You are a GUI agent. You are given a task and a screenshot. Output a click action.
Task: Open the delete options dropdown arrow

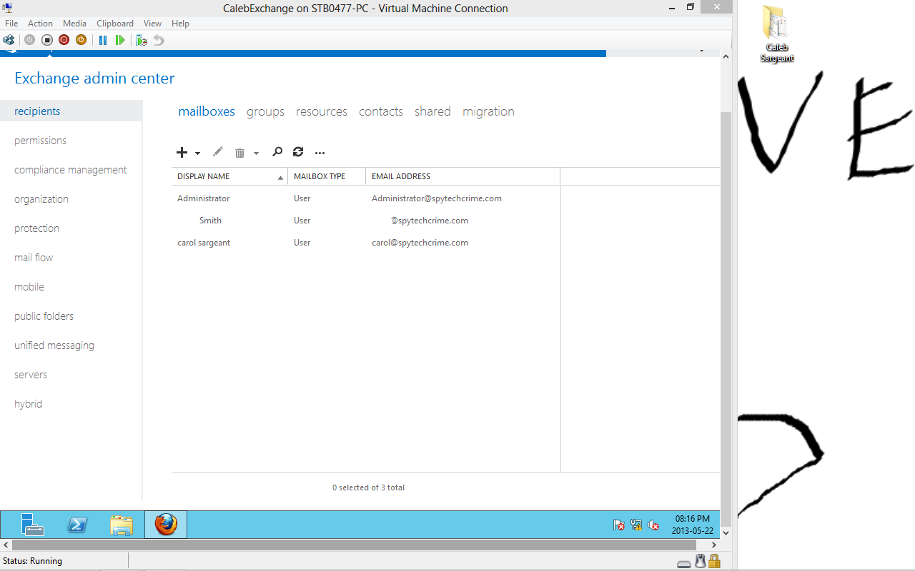click(x=256, y=153)
